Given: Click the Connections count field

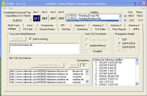Looking at the screenshot, I should pos(84,66).
